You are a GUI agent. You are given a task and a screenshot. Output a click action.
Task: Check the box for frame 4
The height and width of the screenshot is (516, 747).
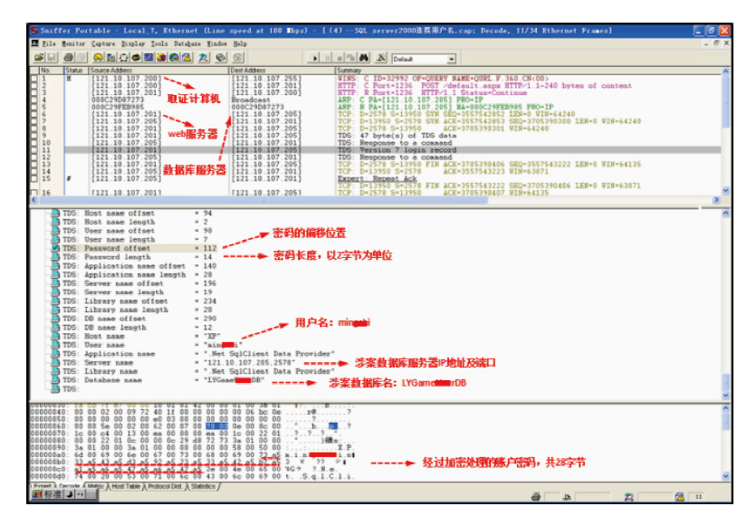pyautogui.click(x=34, y=100)
